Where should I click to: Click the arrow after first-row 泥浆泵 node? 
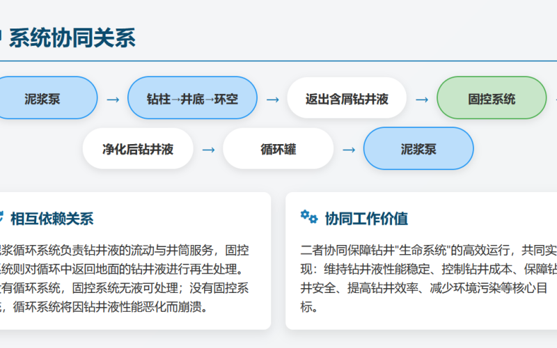click(x=113, y=100)
